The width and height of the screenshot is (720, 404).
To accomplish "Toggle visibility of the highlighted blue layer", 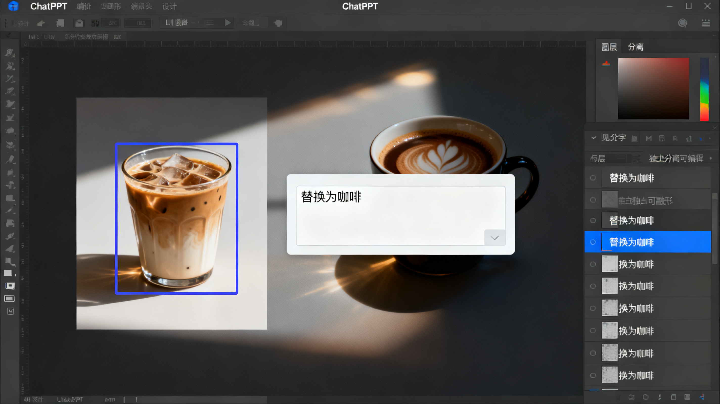I will coord(593,242).
